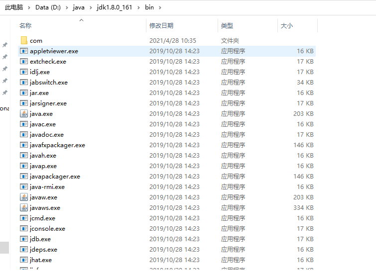Select the javaw.exe Java cup icon
376x276 pixels.
24,197
